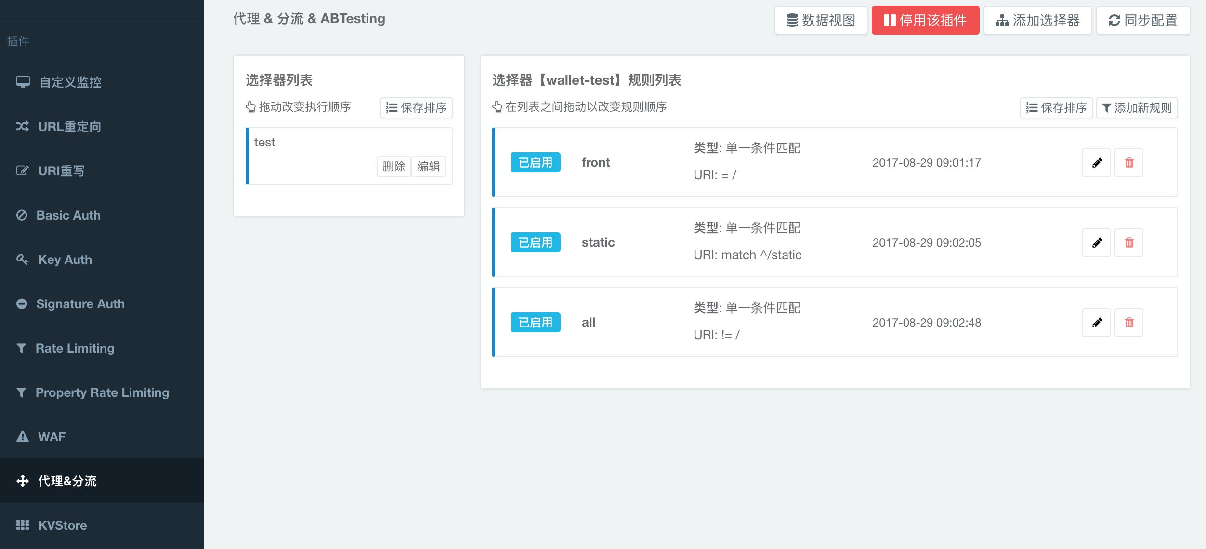Click the 插件 sidebar section label

(x=18, y=41)
